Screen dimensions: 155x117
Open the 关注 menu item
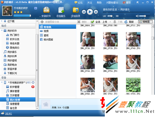point(90,2)
